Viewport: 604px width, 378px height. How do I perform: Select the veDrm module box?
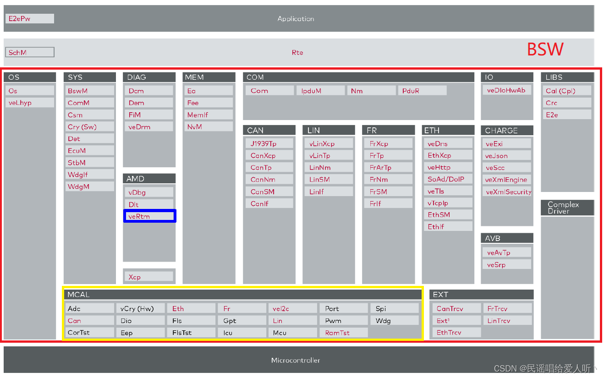click(149, 126)
